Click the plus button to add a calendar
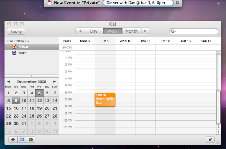This screenshot has height=149, width=226. click(13, 139)
